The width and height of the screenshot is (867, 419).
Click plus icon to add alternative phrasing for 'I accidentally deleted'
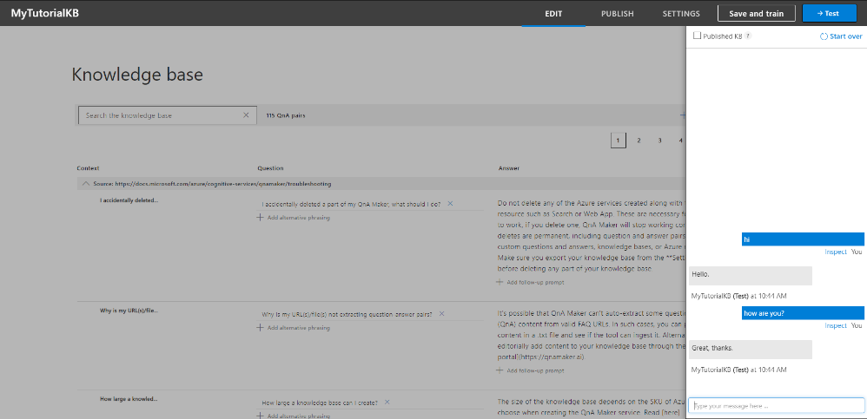pyautogui.click(x=260, y=218)
